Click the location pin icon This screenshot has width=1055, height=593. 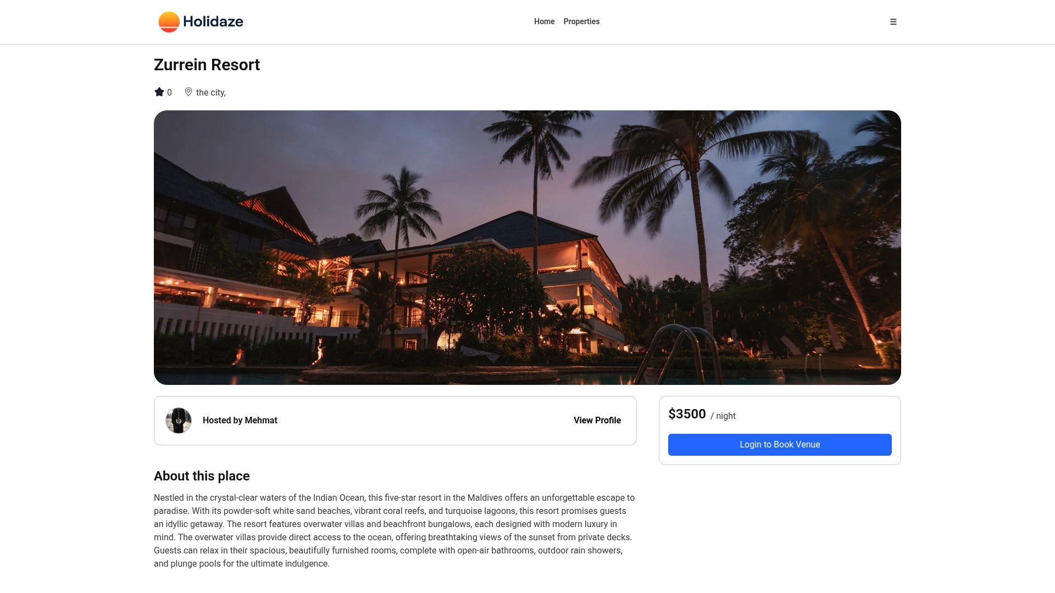pos(188,92)
